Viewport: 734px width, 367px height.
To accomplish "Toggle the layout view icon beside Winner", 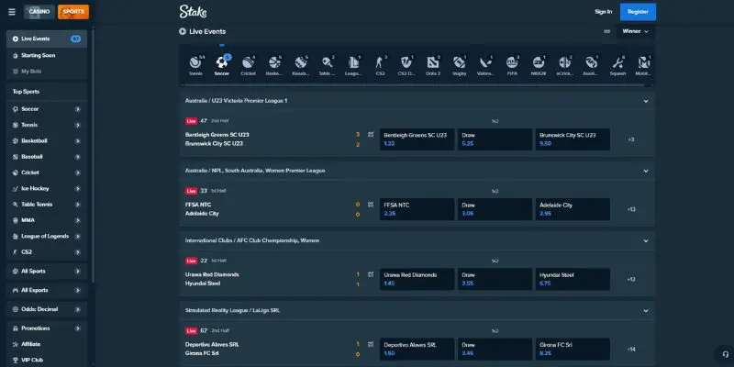I will (606, 31).
